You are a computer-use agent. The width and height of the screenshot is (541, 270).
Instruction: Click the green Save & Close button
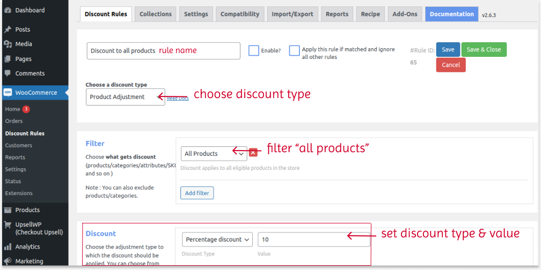[484, 50]
